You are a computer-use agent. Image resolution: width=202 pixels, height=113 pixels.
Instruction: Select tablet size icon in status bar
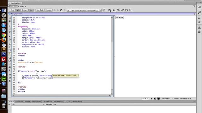[x=155, y=99]
